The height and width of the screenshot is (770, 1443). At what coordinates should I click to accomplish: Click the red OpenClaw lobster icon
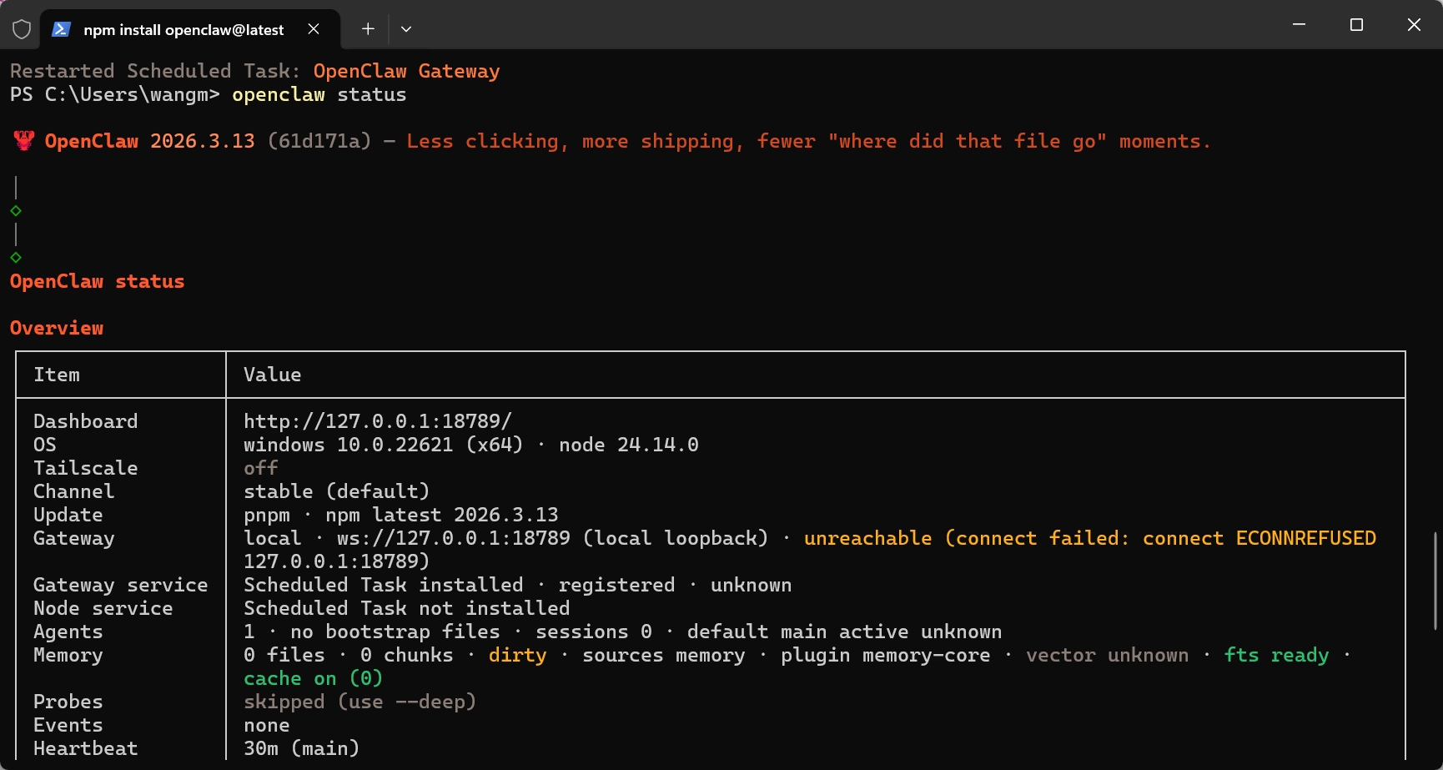(23, 141)
